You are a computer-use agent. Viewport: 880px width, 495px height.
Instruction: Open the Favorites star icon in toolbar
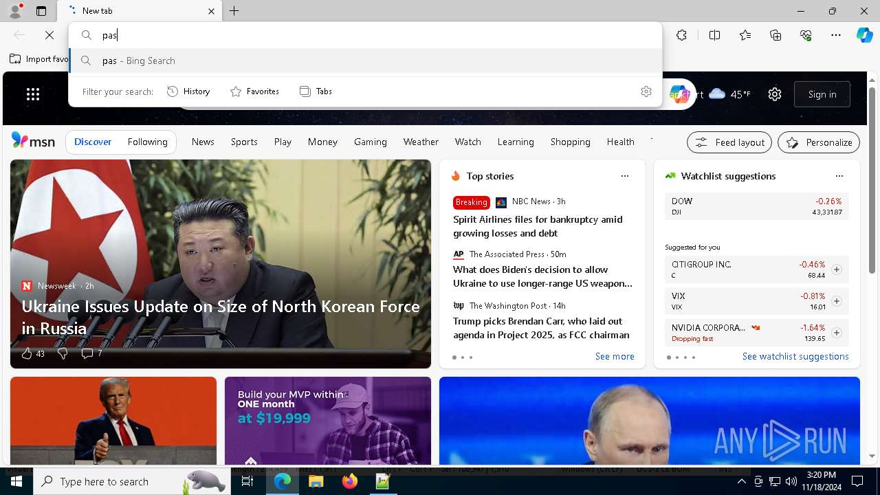(745, 35)
